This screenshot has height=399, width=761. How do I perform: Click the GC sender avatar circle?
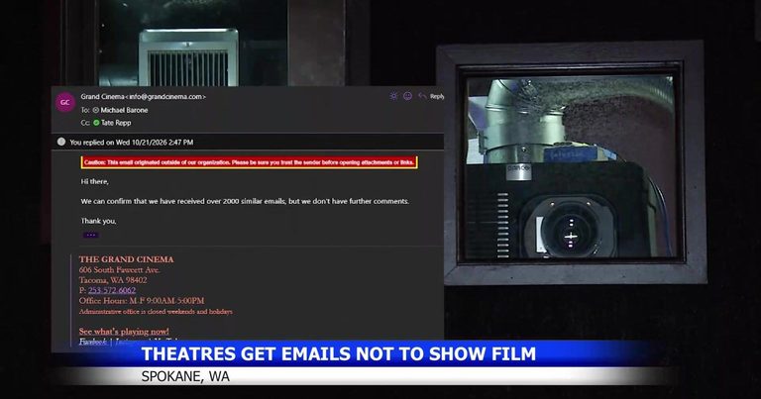click(65, 102)
